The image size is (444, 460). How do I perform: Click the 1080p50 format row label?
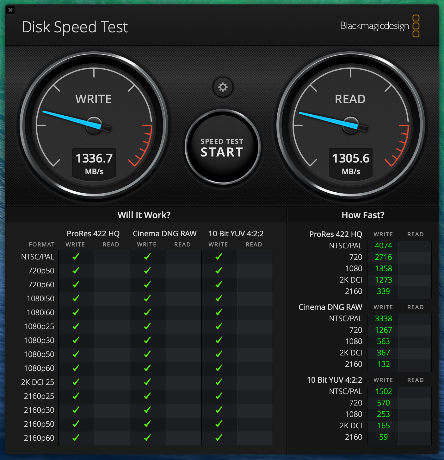[39, 354]
